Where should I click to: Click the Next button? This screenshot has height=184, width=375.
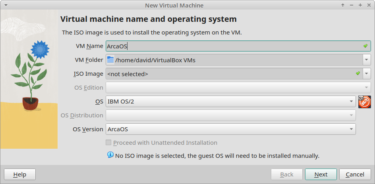[x=321, y=174]
